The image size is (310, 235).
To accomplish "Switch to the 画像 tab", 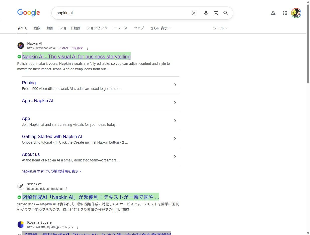I will pyautogui.click(x=37, y=28).
